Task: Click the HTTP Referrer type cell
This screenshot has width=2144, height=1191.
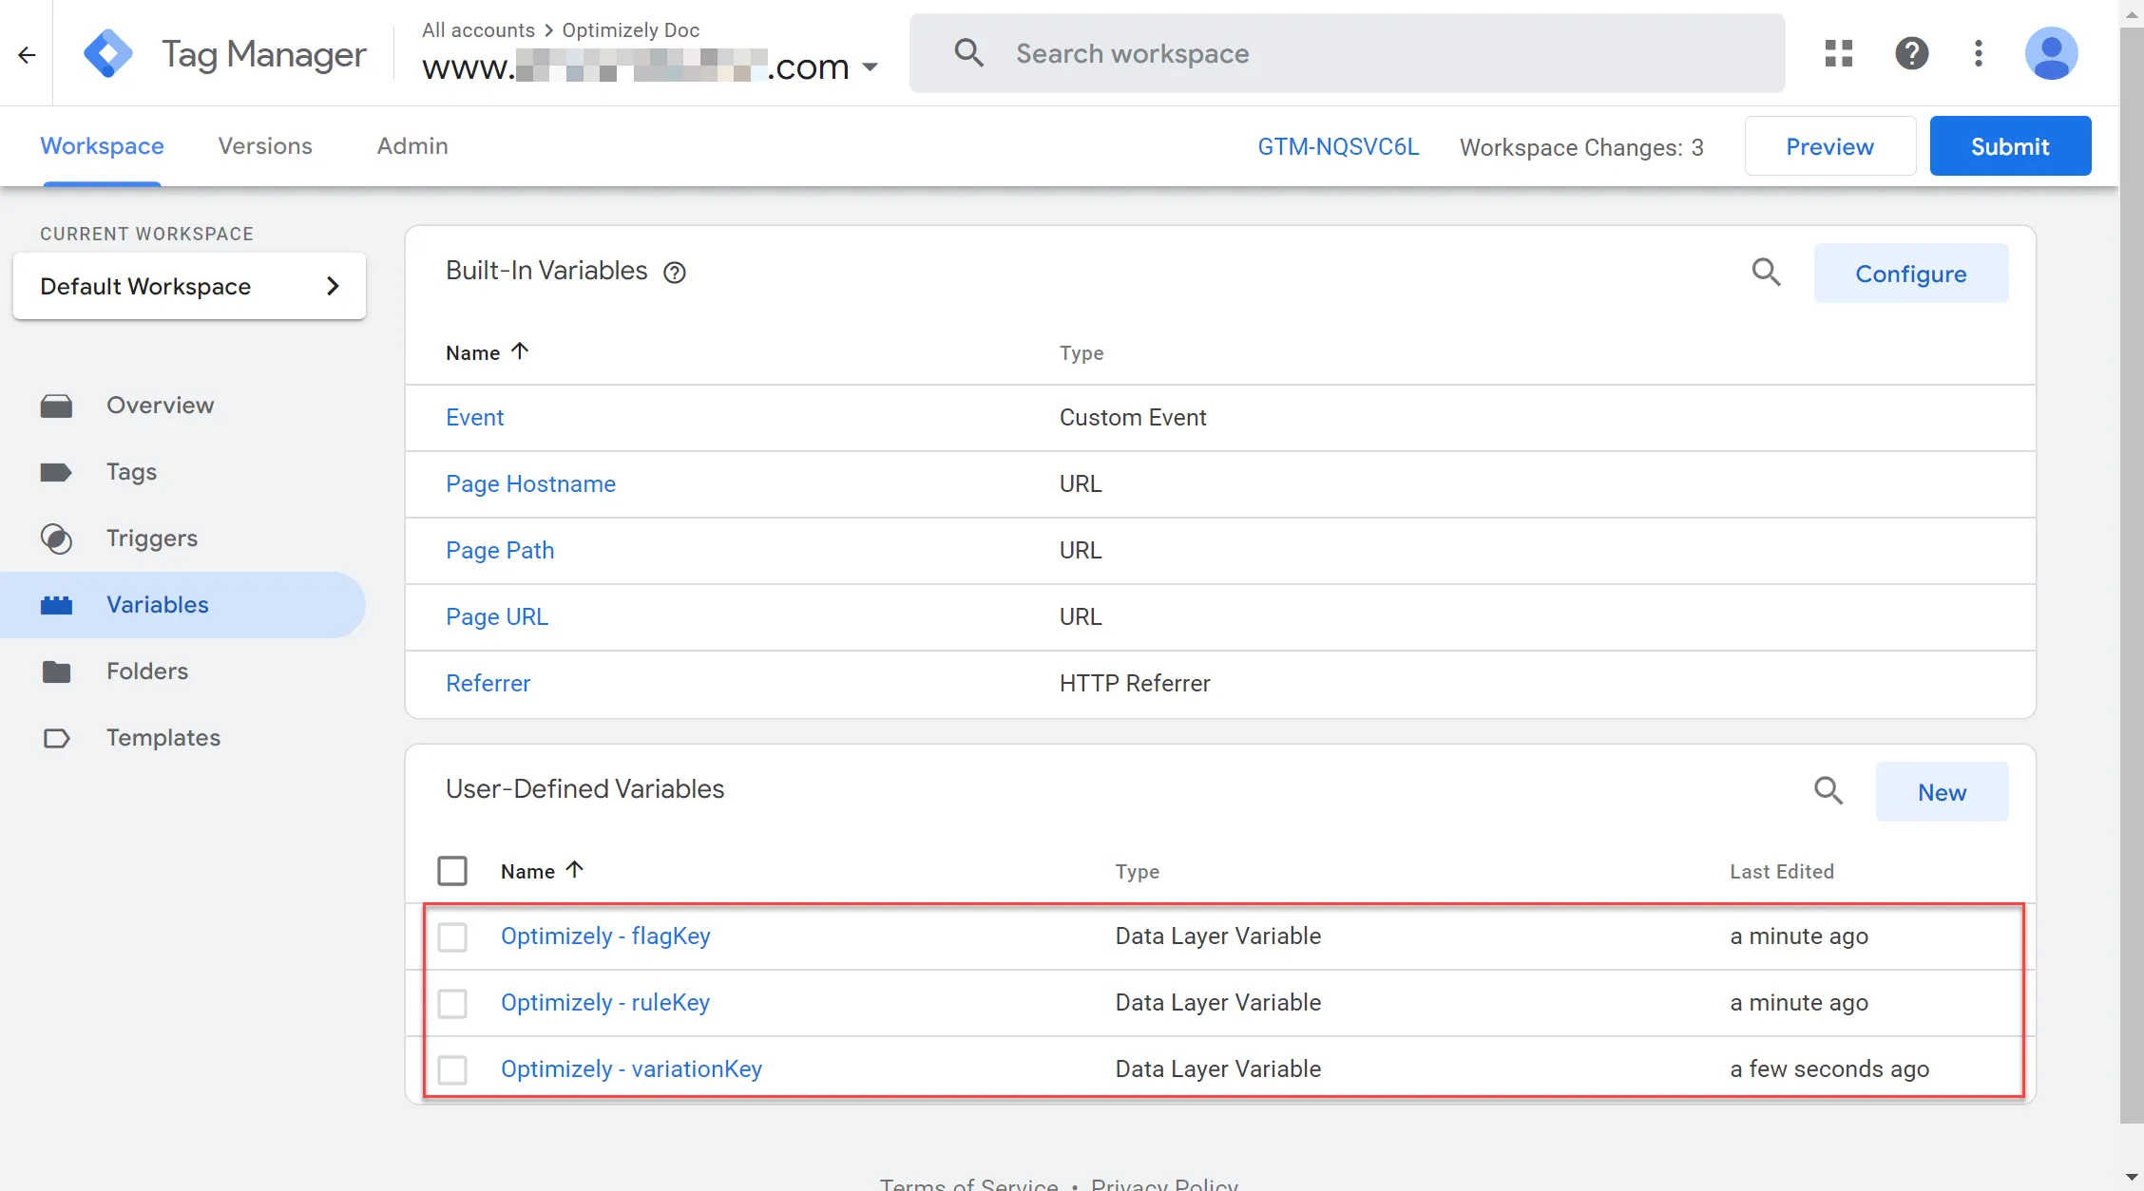Action: pos(1134,684)
